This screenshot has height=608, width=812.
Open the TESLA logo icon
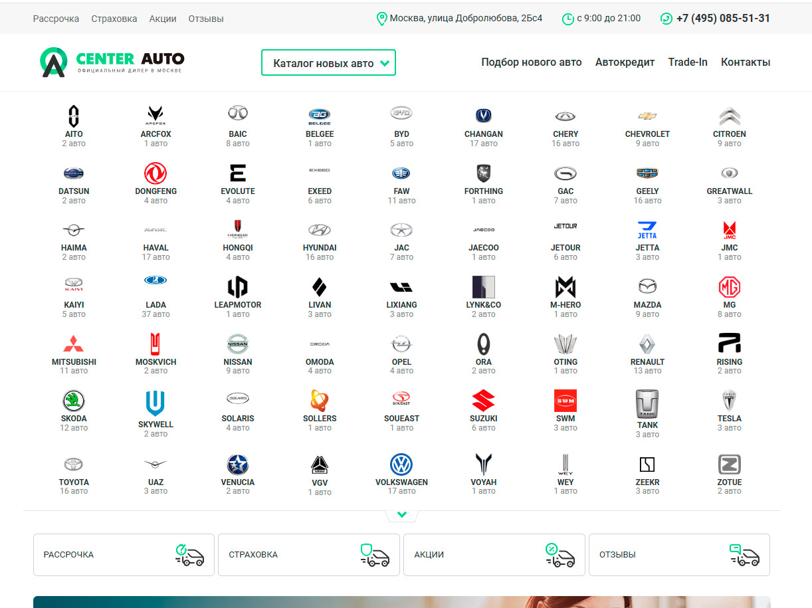[x=730, y=401]
